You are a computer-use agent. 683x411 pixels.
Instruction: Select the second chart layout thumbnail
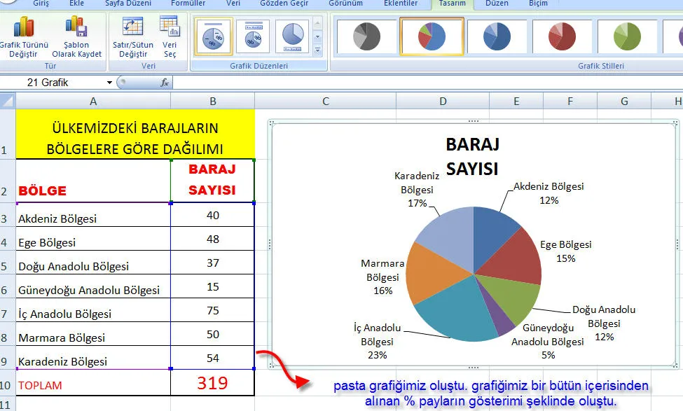click(252, 36)
